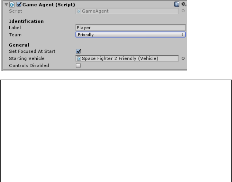
Task: Click the empty white panel below inspector
Action: 116,131
